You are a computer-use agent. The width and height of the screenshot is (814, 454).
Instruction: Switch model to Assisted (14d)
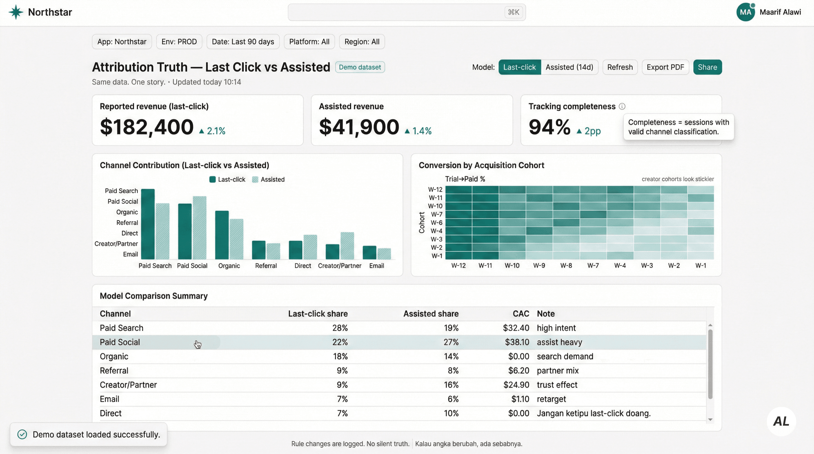569,67
